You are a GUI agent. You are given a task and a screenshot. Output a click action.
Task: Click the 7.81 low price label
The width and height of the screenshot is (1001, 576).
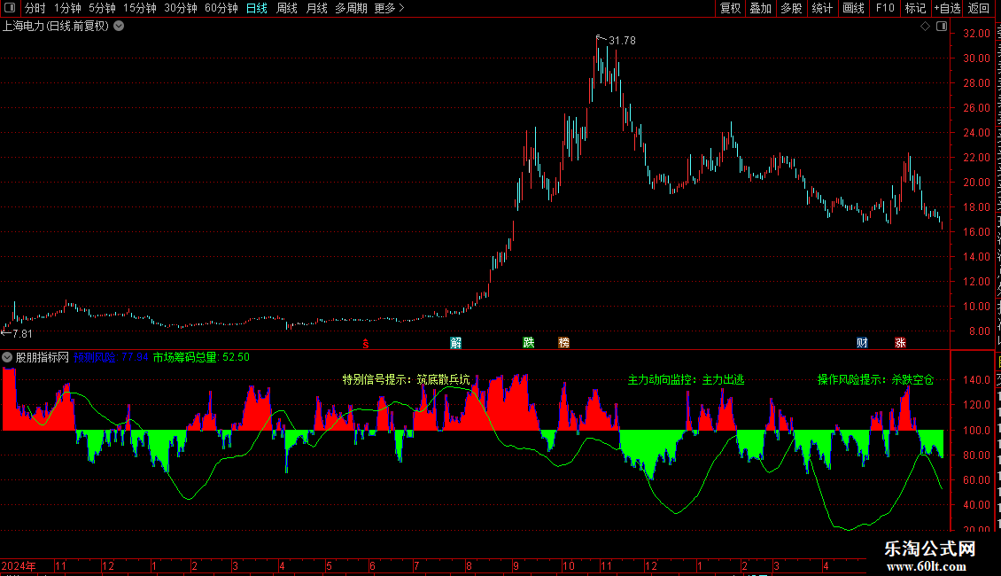22,334
